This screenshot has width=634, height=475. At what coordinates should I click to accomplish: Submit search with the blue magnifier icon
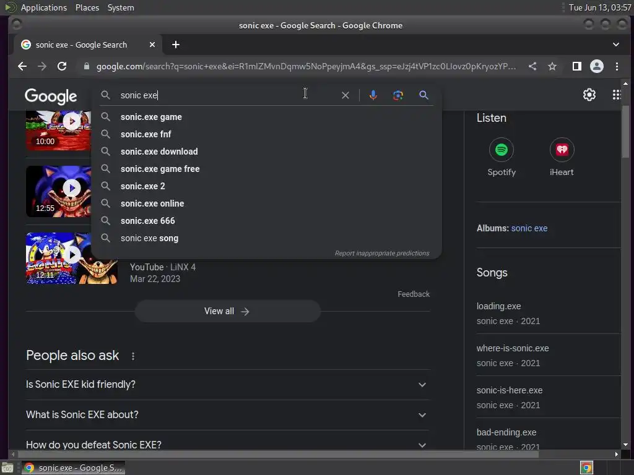[x=423, y=95]
